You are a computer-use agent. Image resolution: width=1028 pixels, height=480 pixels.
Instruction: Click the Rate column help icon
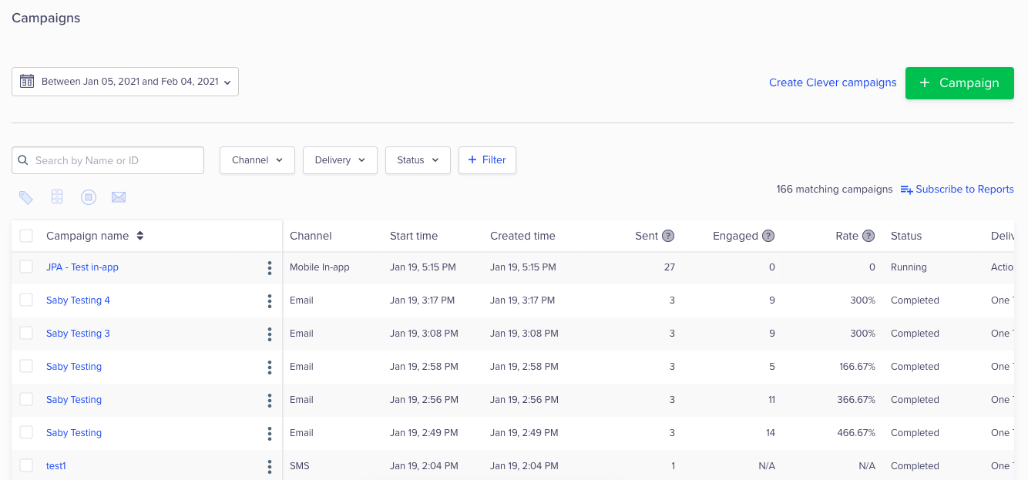(x=868, y=236)
